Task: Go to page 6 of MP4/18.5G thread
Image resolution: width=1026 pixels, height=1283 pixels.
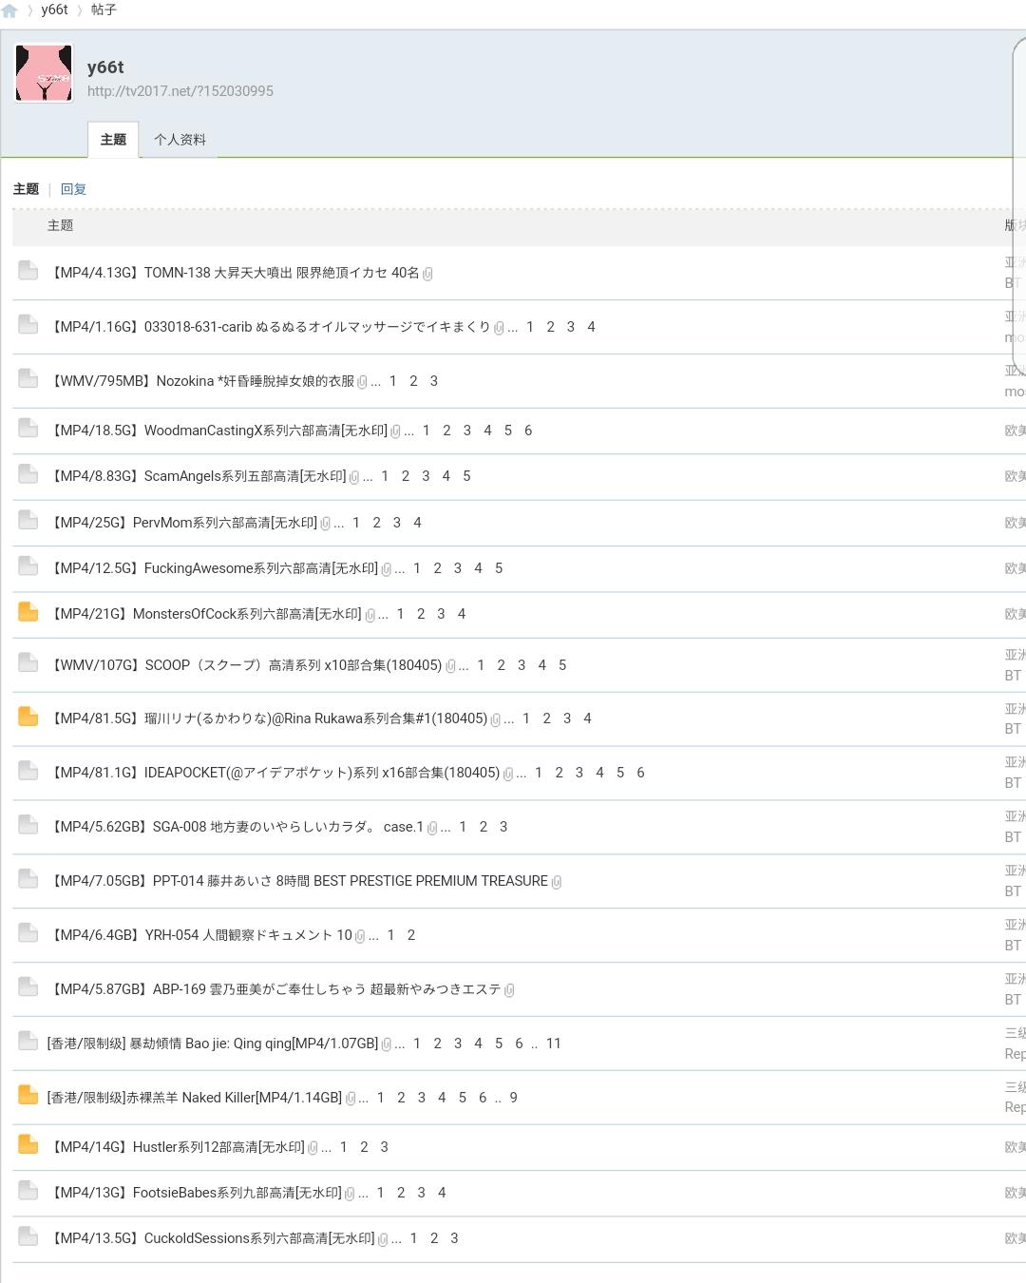Action: tap(528, 431)
